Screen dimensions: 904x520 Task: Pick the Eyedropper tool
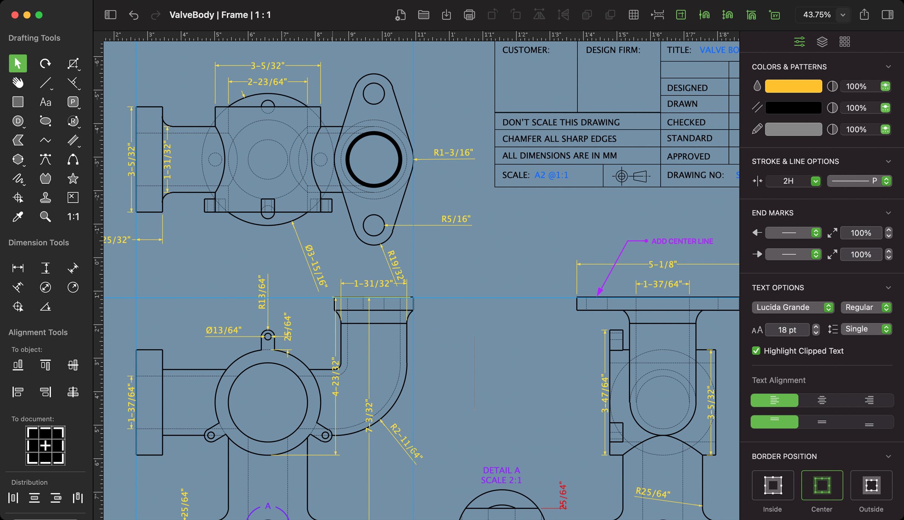tap(18, 217)
